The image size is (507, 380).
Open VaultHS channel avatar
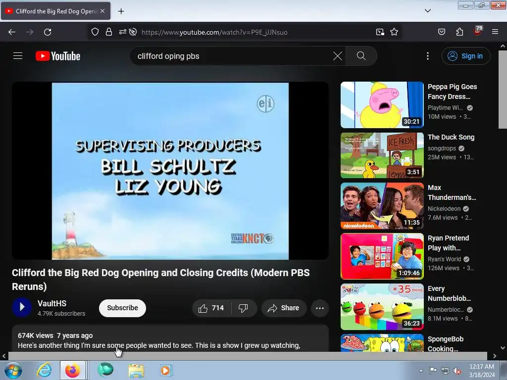(x=22, y=307)
